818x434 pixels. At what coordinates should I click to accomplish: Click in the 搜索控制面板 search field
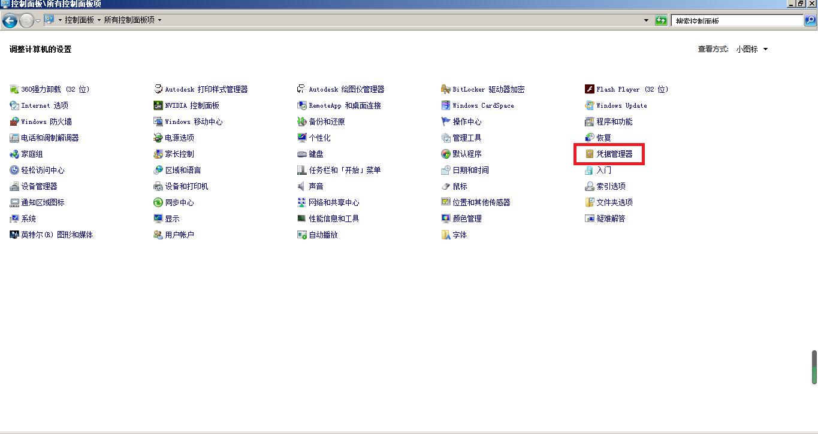coord(737,20)
